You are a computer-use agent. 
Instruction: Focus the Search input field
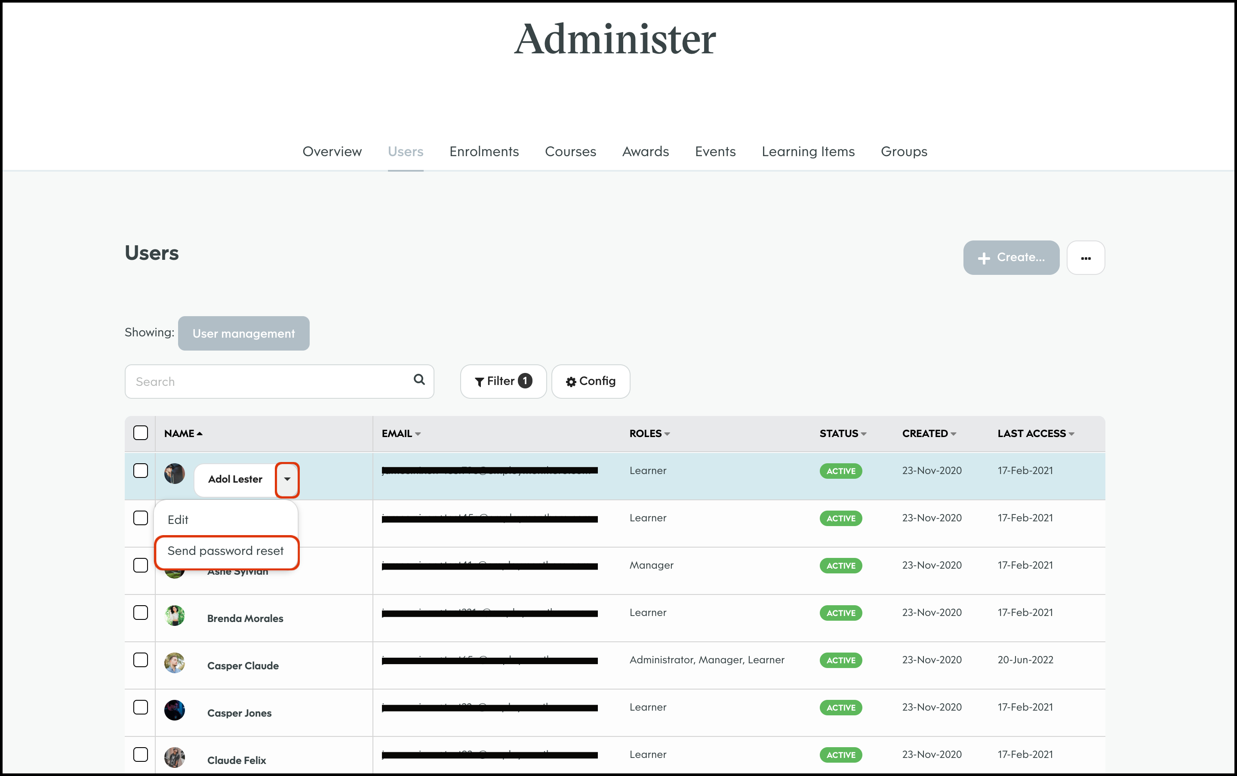coord(267,382)
